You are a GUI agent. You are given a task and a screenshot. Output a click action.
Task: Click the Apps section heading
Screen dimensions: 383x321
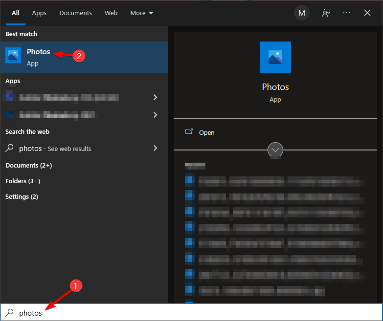pos(13,81)
